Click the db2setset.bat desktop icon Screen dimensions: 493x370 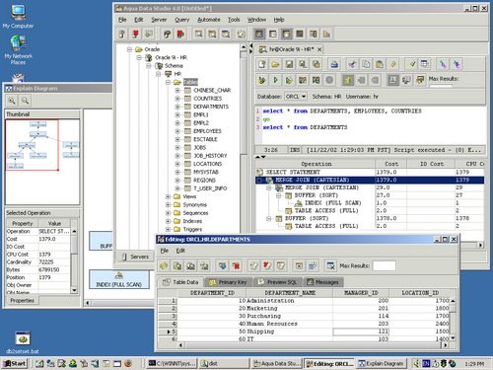23,342
